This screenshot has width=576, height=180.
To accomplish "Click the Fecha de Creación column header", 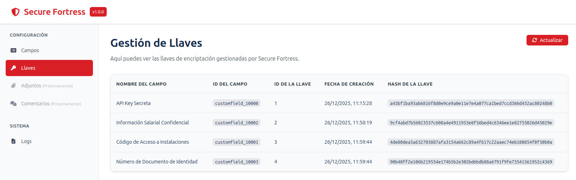I will click(349, 84).
